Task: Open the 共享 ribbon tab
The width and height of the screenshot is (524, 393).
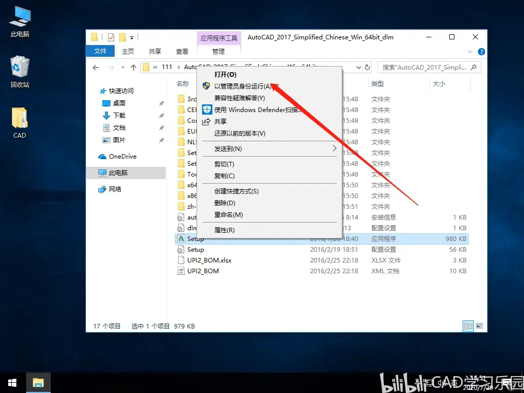Action: (x=155, y=52)
